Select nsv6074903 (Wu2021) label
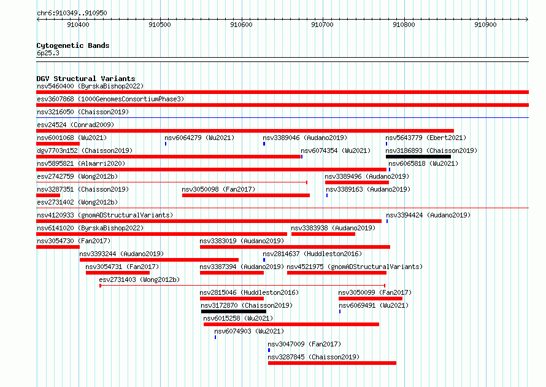Viewport: 546px width, 387px height. 249,331
